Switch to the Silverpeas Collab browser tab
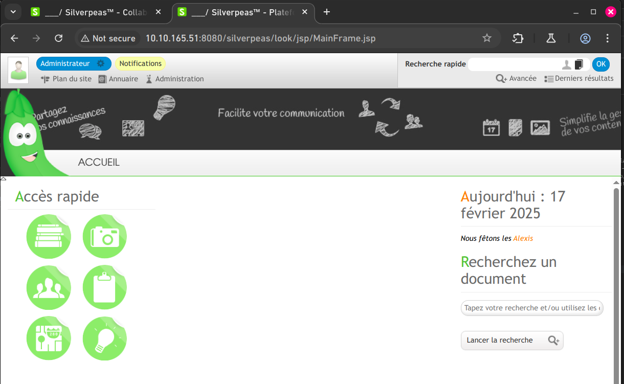This screenshot has width=624, height=384. 96,12
